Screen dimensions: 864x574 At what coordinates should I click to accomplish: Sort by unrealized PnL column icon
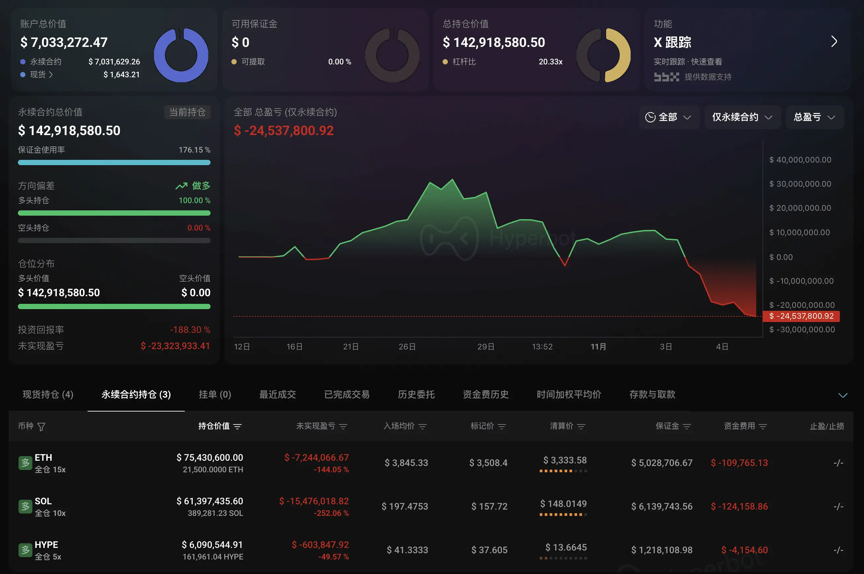(x=343, y=426)
